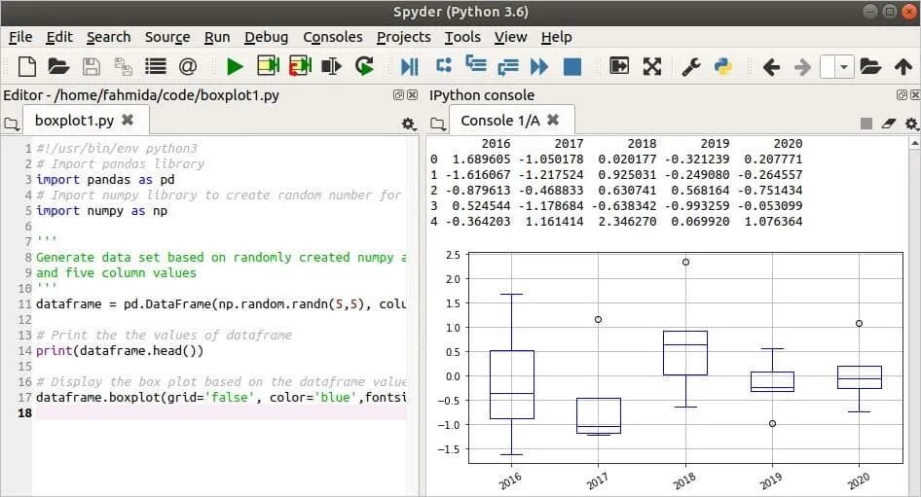Create a new file with the toolbar icon
This screenshot has width=921, height=497.
(27, 66)
